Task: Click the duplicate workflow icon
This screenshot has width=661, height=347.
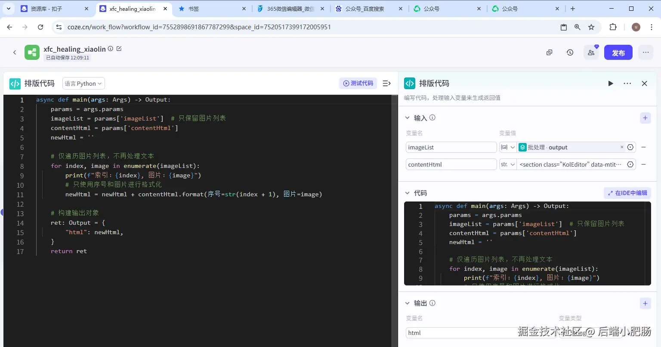Action: click(549, 53)
